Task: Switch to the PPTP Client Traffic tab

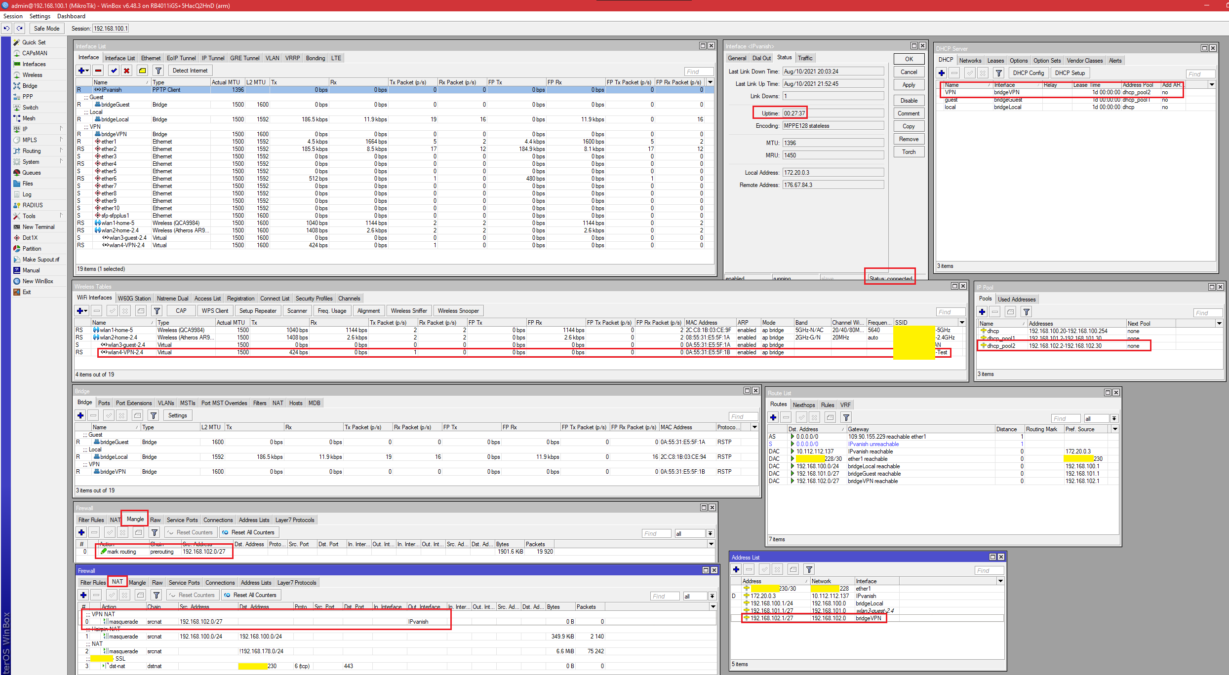Action: tap(805, 58)
